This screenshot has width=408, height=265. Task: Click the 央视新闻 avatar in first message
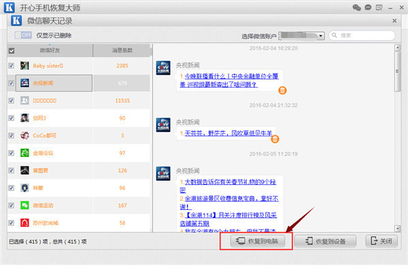[163, 68]
